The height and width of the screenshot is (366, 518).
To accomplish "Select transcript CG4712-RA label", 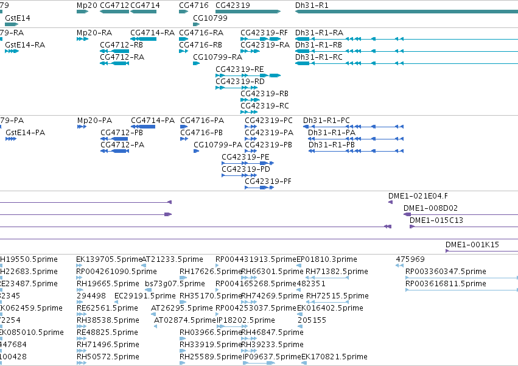I will tap(122, 57).
